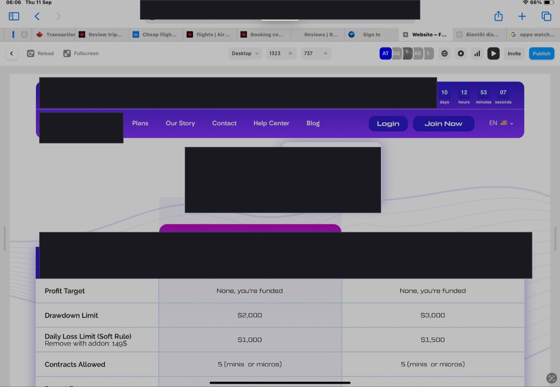
Task: Close the Website – F tab
Action: [x=405, y=35]
